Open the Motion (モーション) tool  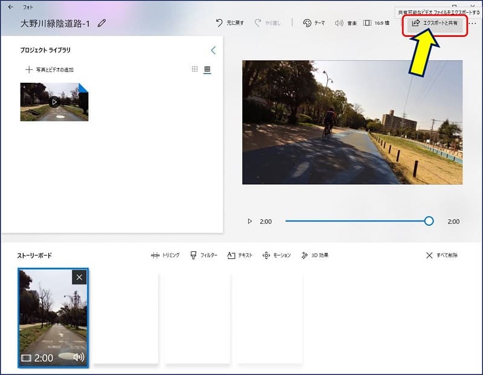tap(277, 255)
